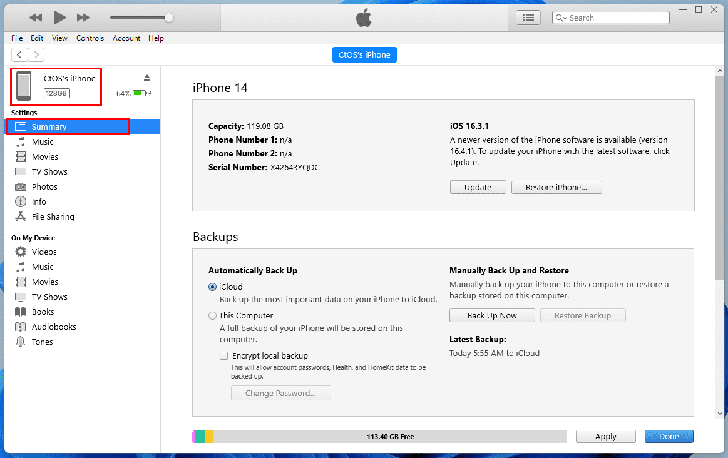
Task: Click the 128GB capacity badge
Action: click(x=56, y=93)
